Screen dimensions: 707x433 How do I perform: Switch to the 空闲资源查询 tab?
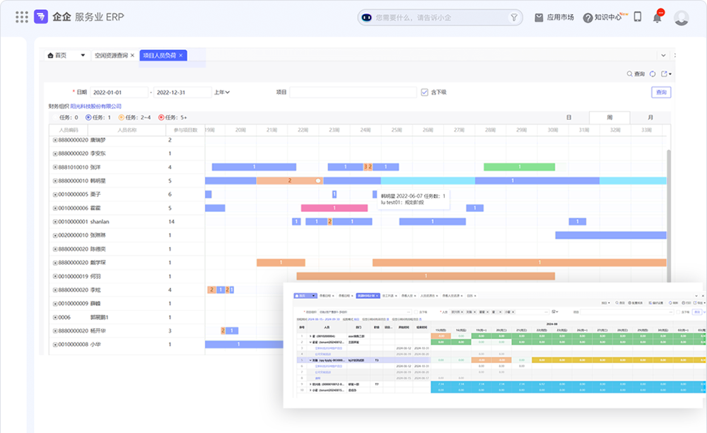(111, 55)
